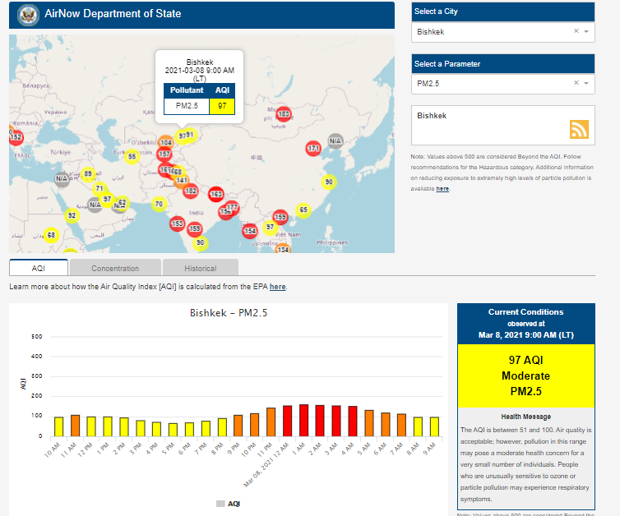Toggle the AQI series in chart legend
The width and height of the screenshot is (620, 516).
click(x=228, y=504)
